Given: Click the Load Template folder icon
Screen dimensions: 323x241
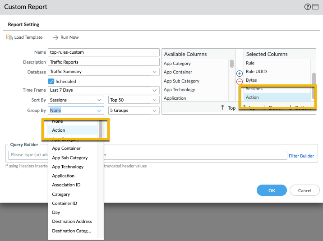Looking at the screenshot, I should point(9,37).
